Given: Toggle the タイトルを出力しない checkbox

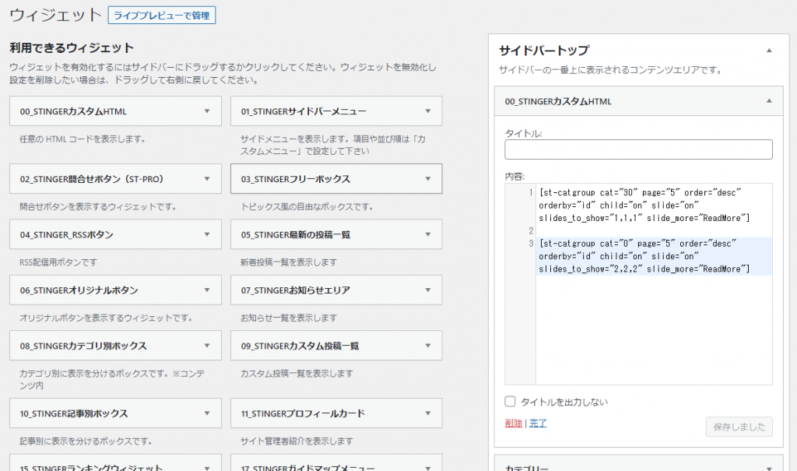Looking at the screenshot, I should click(511, 402).
